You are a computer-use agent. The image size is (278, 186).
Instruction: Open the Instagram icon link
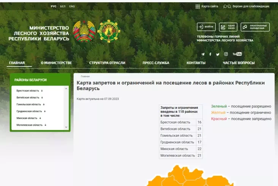click(226, 54)
